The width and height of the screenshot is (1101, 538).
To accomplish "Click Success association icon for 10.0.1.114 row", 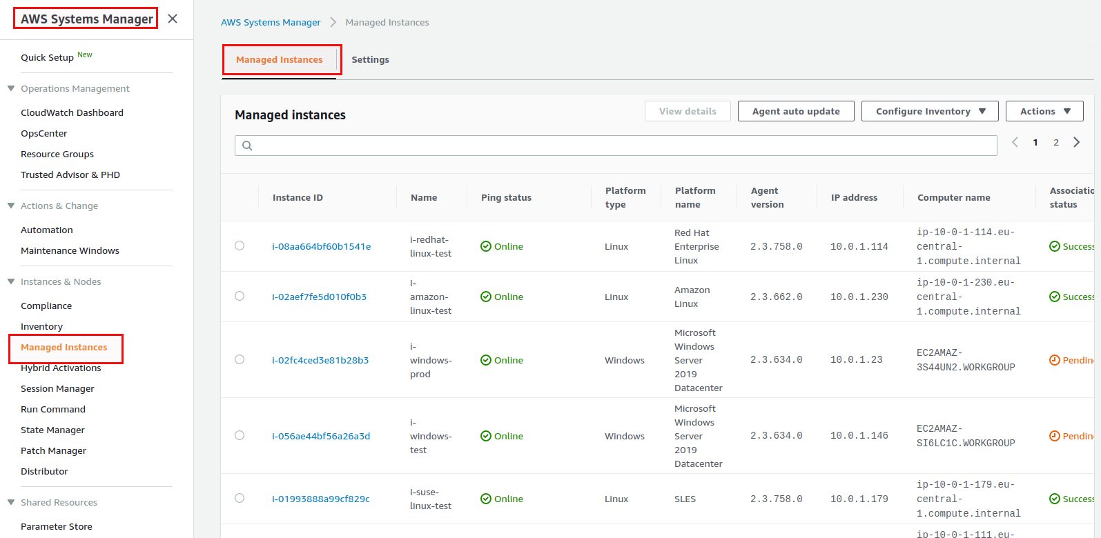I will 1055,246.
